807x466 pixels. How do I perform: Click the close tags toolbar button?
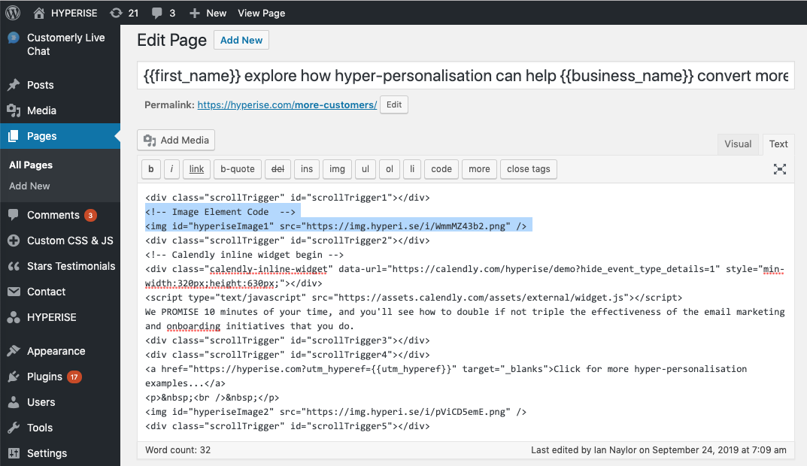[528, 169]
